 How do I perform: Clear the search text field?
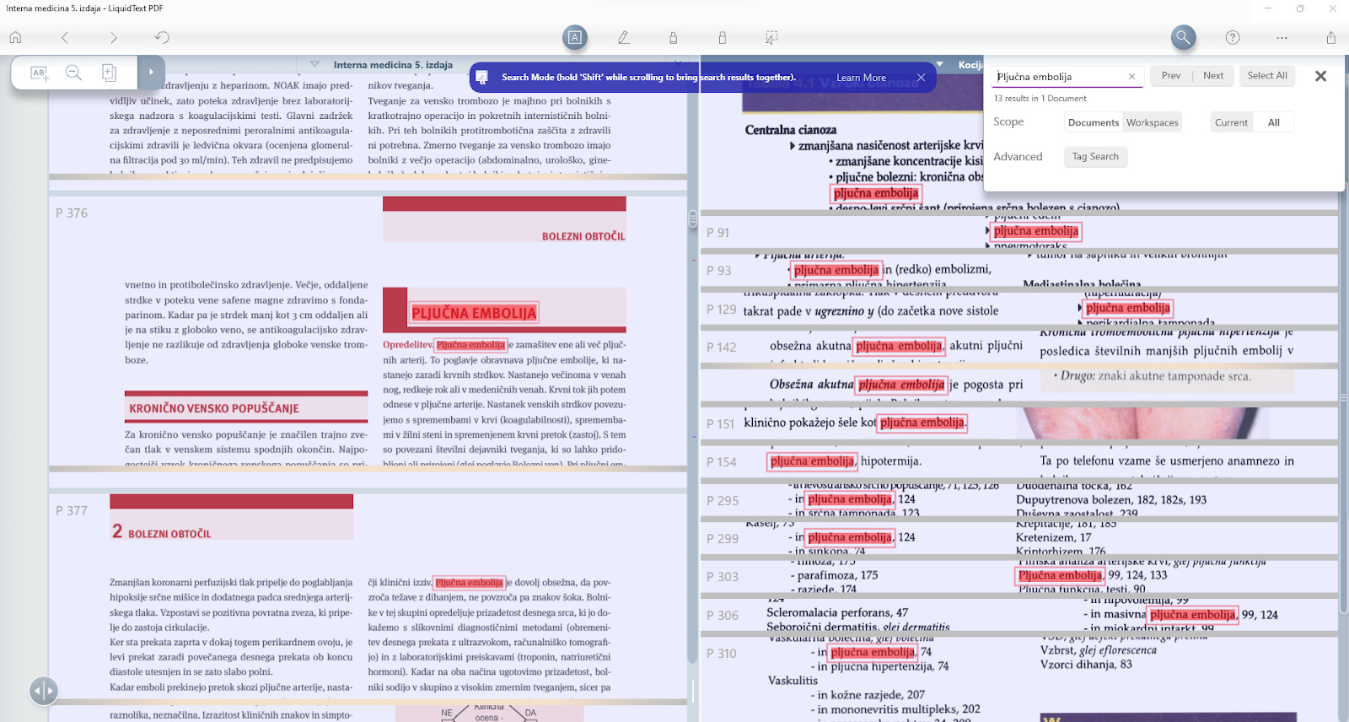coord(1131,76)
